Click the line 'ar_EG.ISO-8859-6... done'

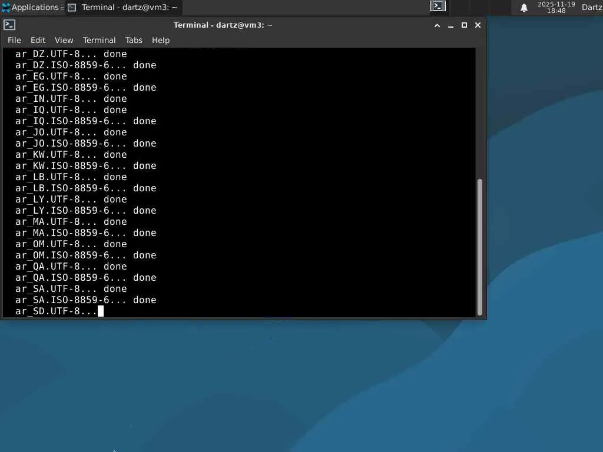pyautogui.click(x=86, y=87)
